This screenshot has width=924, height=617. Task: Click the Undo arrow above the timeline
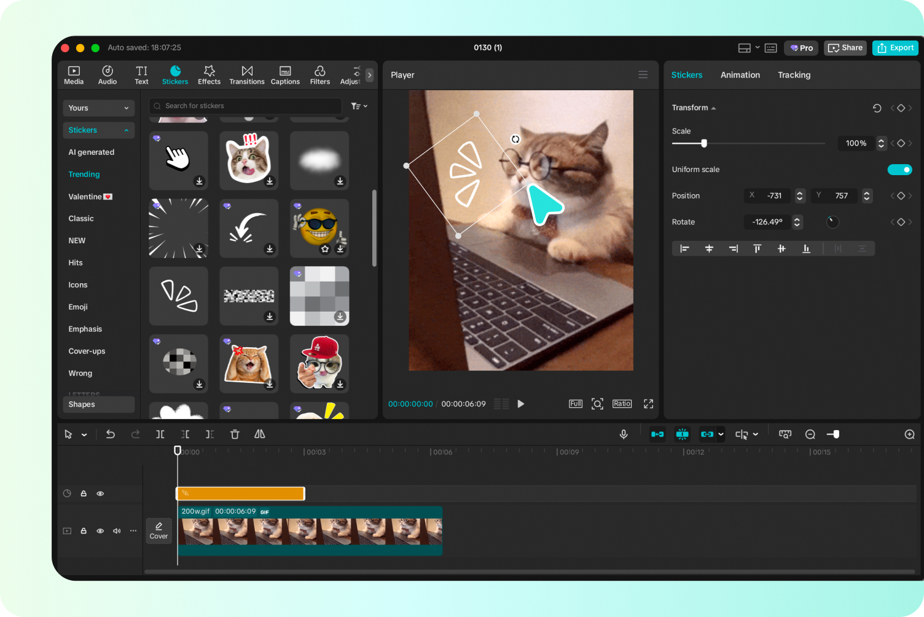point(111,434)
